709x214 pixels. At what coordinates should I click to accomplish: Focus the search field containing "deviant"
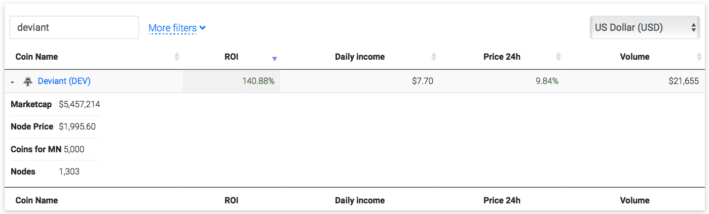pos(74,27)
